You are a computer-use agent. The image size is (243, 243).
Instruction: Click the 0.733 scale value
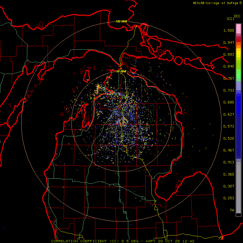[x=229, y=90]
